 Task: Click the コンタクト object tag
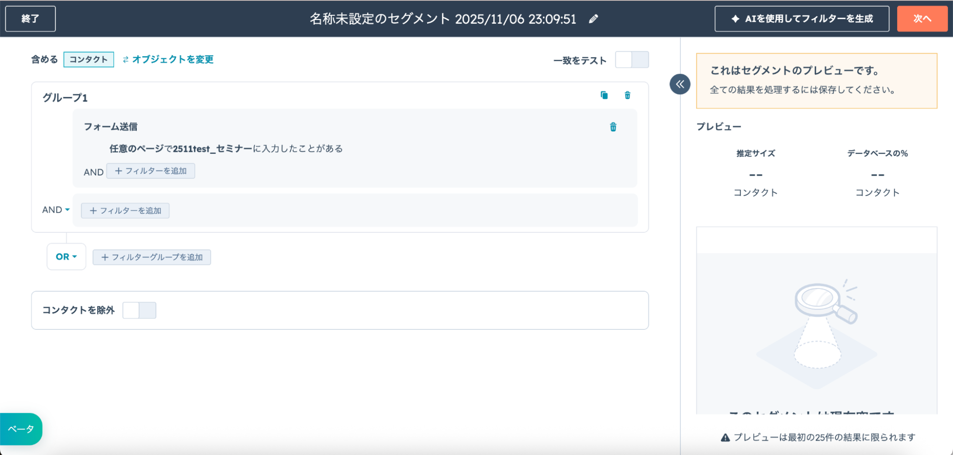coord(89,59)
